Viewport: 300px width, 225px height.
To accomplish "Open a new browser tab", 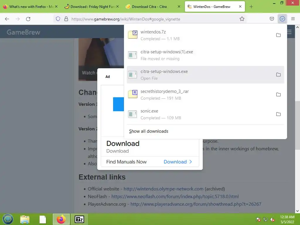I will [251, 7].
